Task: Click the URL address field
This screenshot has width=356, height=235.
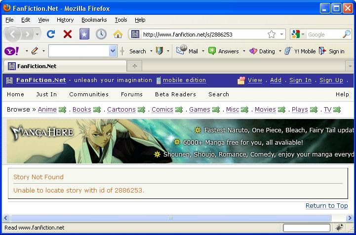Action: 203,35
